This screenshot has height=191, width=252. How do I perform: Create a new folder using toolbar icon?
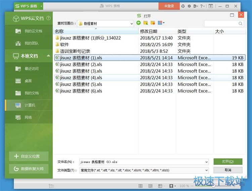tap(153, 23)
